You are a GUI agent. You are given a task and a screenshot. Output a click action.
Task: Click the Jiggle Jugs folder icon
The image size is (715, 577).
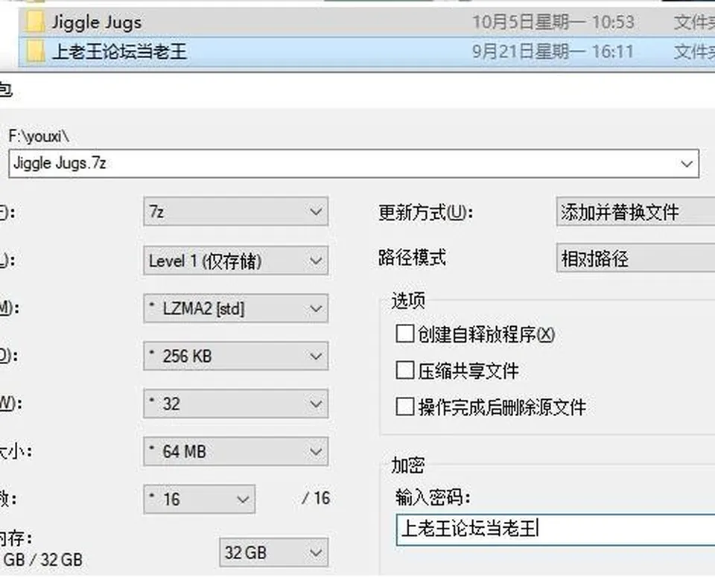(35, 22)
